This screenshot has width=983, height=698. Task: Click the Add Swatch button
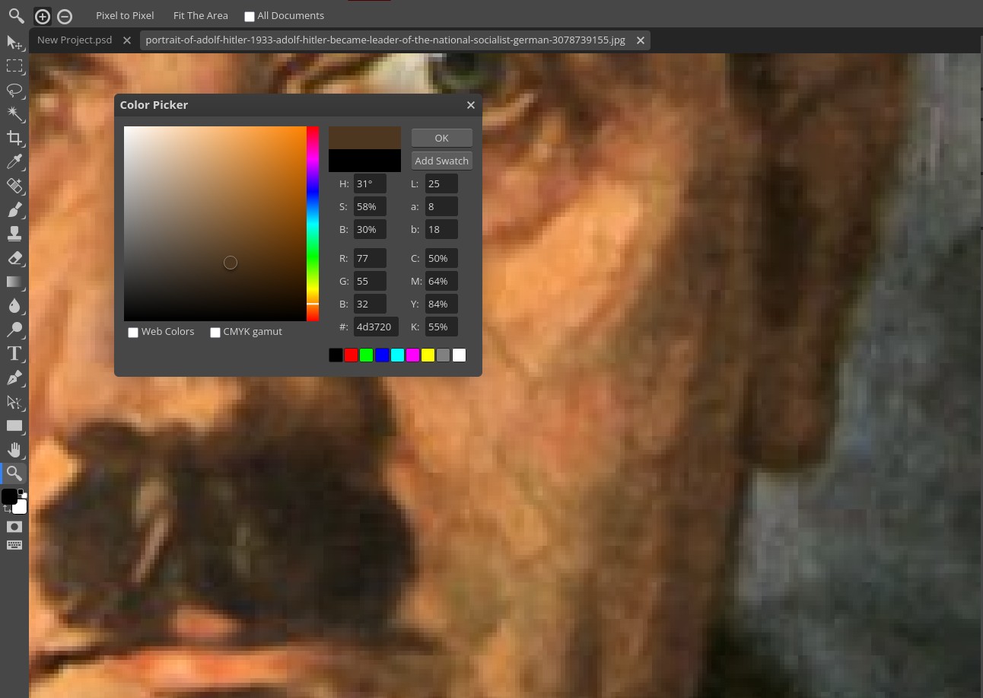pyautogui.click(x=442, y=161)
